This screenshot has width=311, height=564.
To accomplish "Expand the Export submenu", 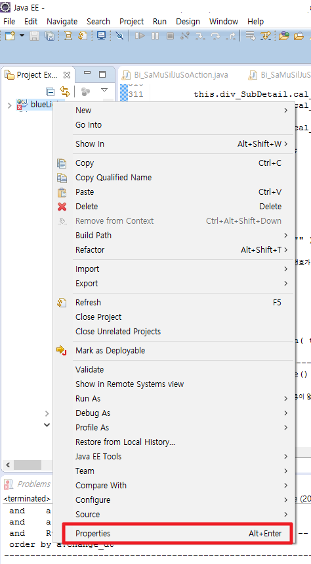I will coord(174,284).
